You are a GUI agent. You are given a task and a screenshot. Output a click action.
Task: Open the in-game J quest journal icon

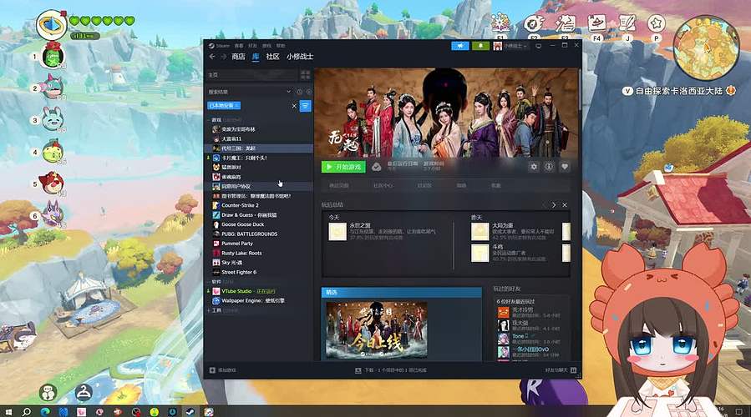[627, 24]
